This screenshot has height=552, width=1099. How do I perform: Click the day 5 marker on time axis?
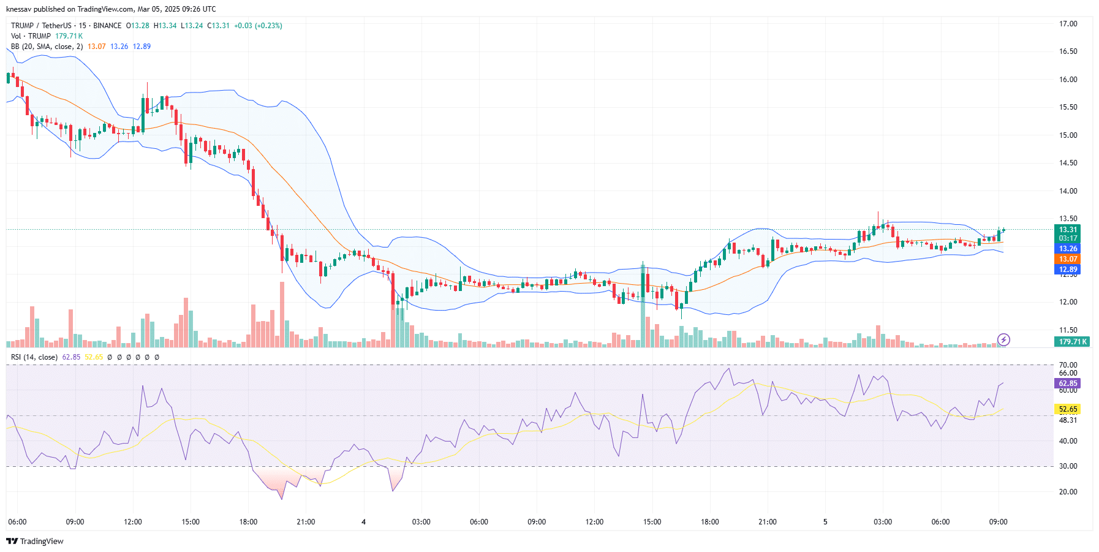[825, 522]
